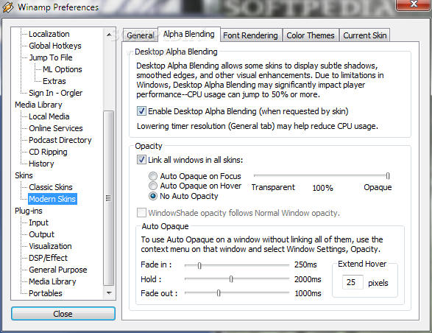
Task: Open Output plug-ins page
Action: pyautogui.click(x=42, y=234)
